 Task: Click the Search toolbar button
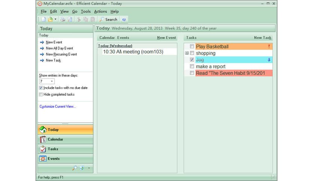coord(109,19)
